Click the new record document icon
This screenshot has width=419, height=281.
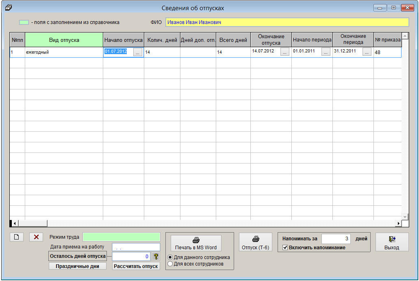17,237
